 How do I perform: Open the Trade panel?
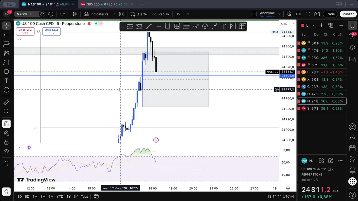coord(330,14)
